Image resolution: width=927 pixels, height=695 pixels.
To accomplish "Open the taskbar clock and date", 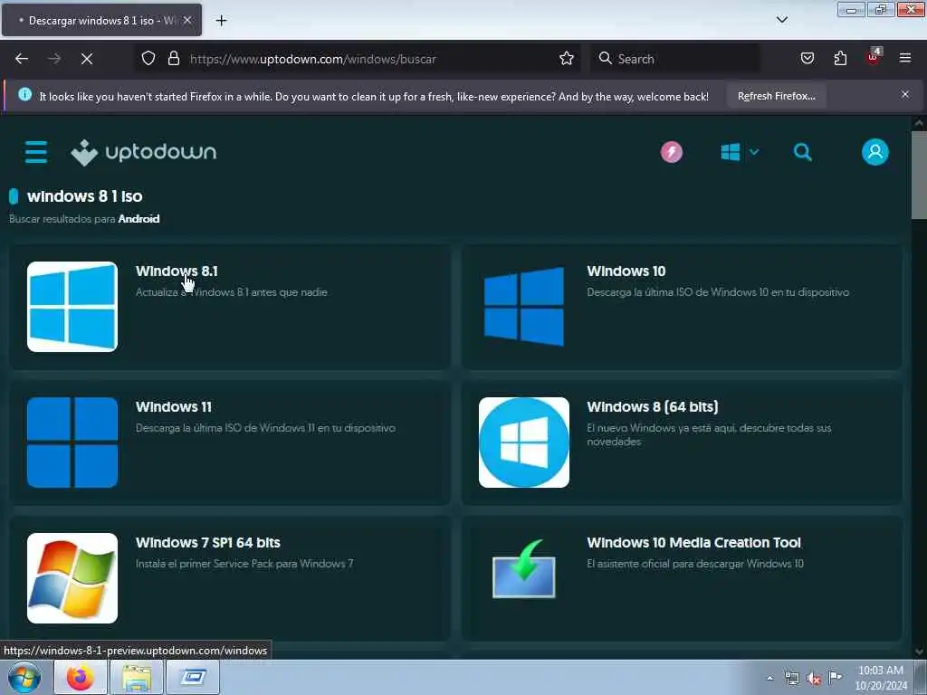I will click(881, 678).
